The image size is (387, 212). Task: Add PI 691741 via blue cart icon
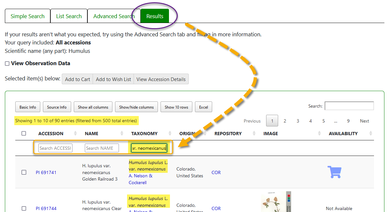pyautogui.click(x=334, y=172)
